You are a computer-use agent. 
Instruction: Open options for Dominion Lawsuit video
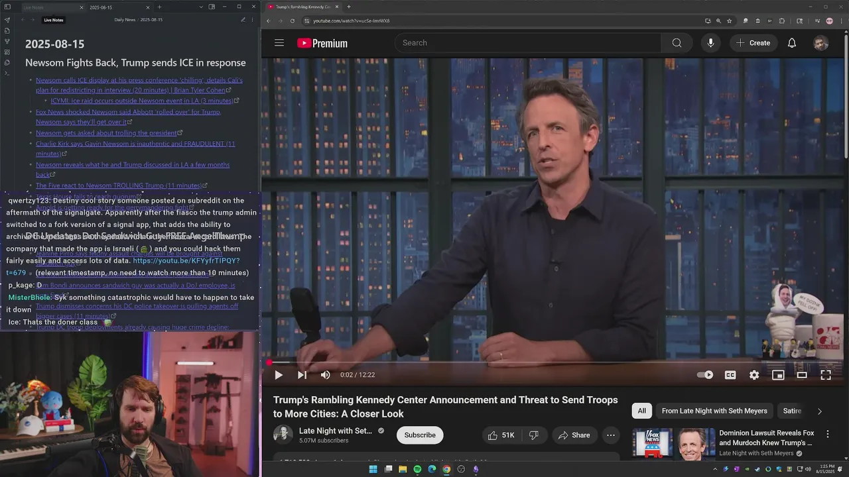pyautogui.click(x=827, y=434)
